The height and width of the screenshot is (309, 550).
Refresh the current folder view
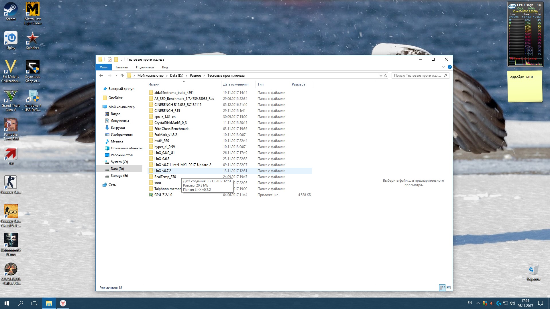tap(386, 76)
